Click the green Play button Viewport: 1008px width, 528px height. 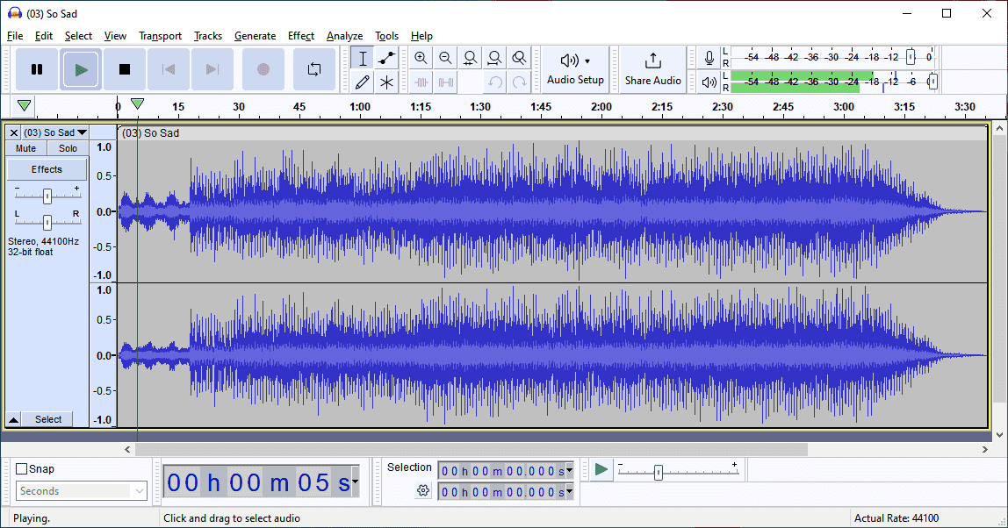(x=81, y=69)
